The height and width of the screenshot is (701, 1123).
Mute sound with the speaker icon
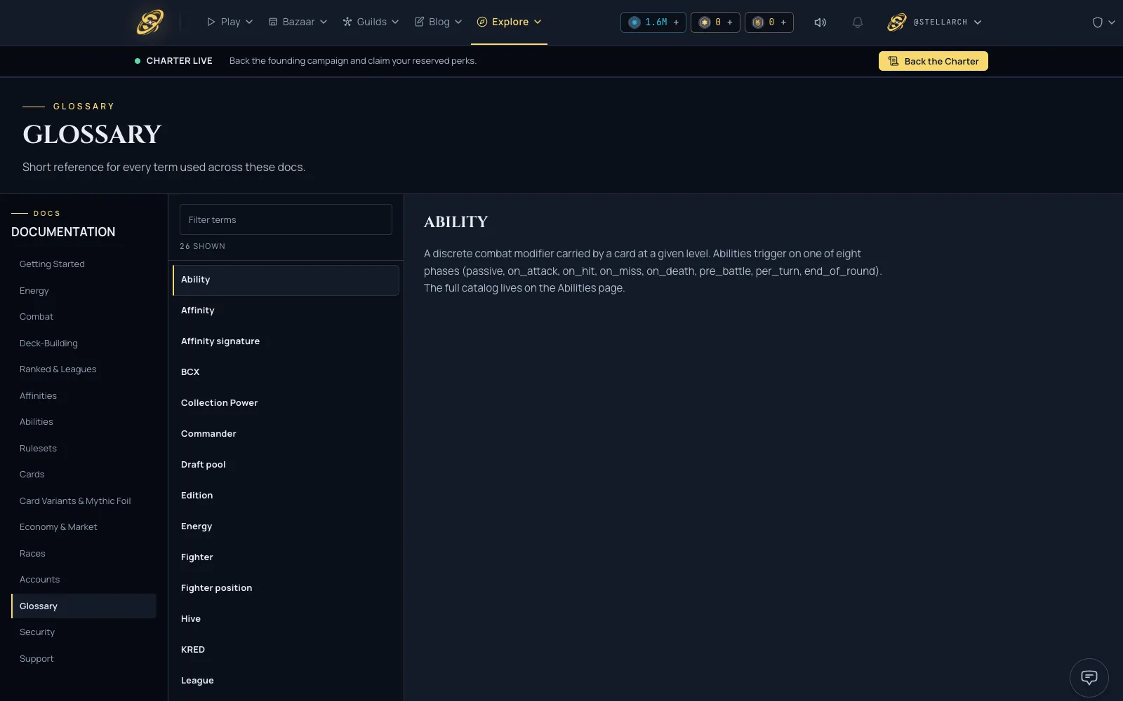[x=820, y=22]
